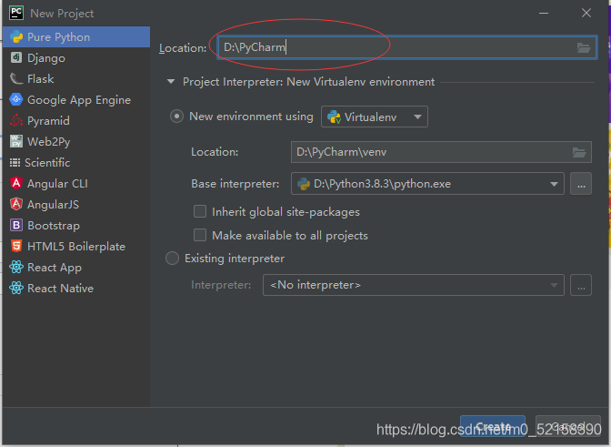This screenshot has width=611, height=447.
Task: Minimize the New Project dialog
Action: 544,13
